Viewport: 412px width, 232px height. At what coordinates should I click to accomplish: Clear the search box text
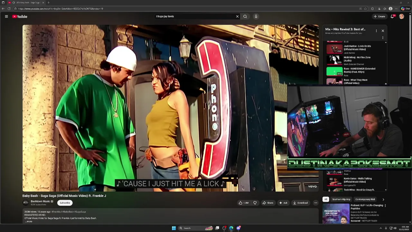point(237,16)
